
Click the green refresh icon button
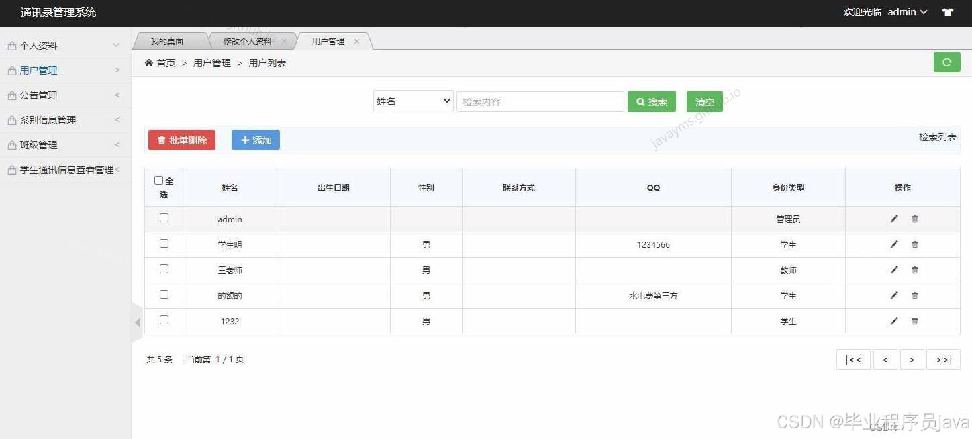pos(946,62)
